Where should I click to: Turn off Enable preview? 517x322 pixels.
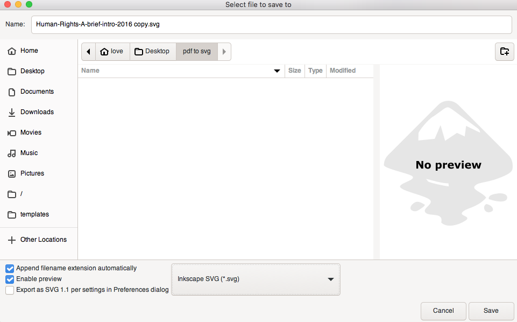point(9,279)
